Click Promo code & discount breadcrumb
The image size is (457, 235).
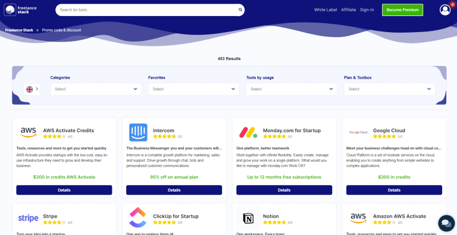coord(61,30)
